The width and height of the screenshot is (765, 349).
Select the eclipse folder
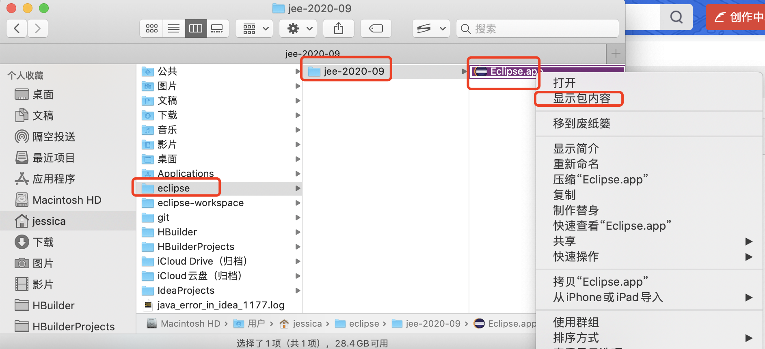click(219, 188)
